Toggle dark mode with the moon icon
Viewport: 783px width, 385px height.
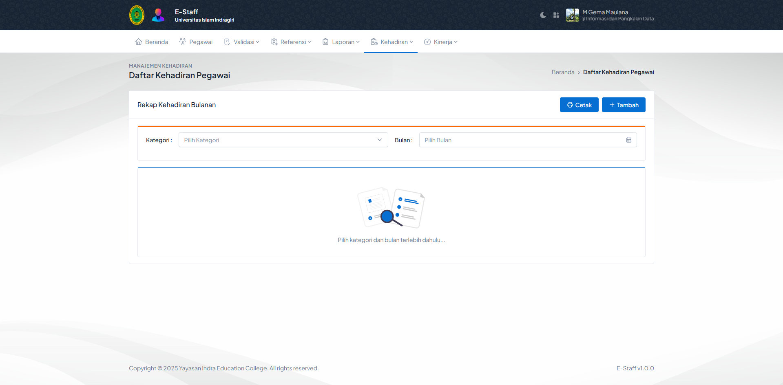click(543, 15)
